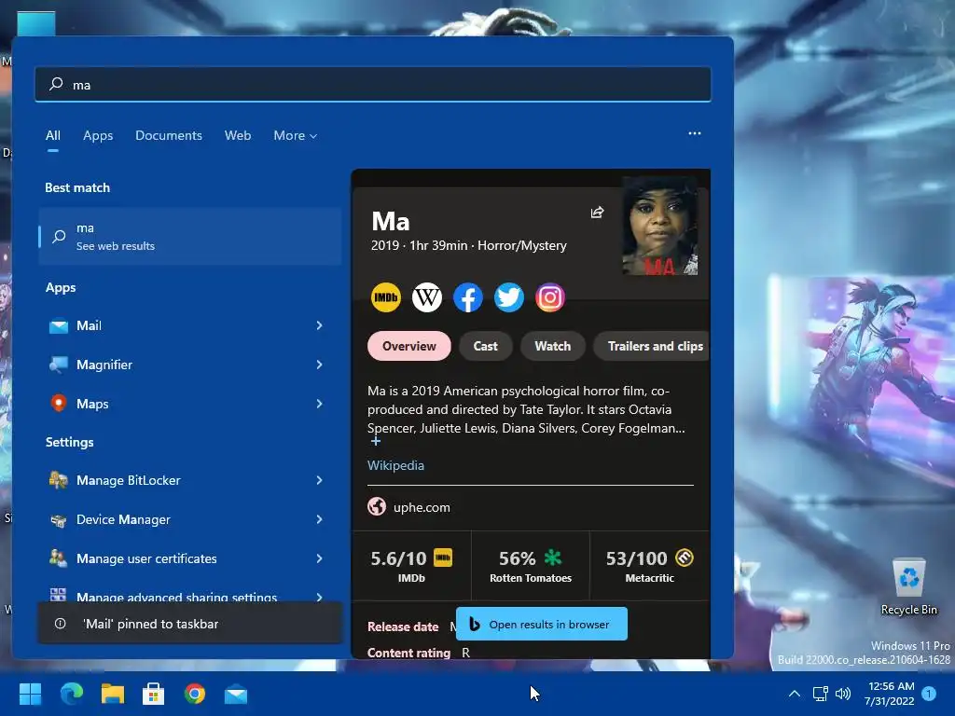
Task: Show hidden system tray icons chevron
Action: pyautogui.click(x=795, y=694)
